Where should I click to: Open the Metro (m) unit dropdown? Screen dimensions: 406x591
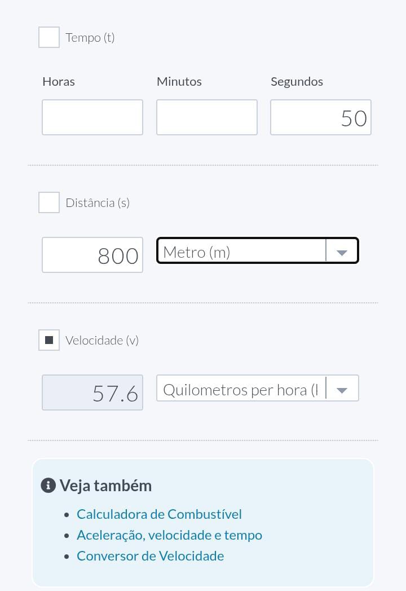coord(241,252)
